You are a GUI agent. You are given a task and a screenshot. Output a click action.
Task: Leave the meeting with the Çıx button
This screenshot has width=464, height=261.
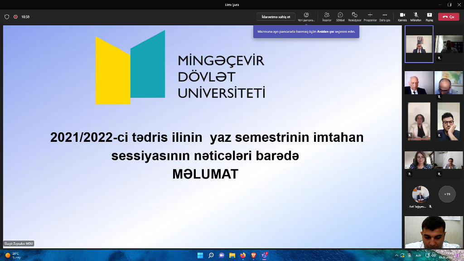point(449,17)
